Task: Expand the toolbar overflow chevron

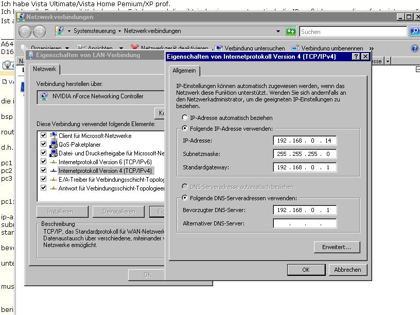Action: pyautogui.click(x=372, y=48)
